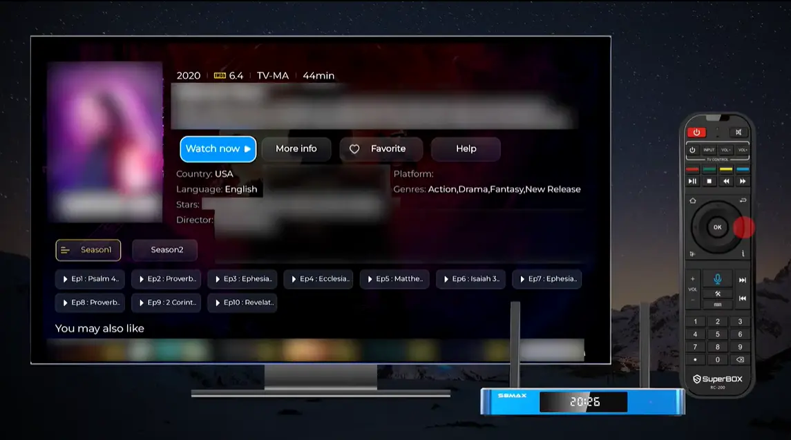Play episode Ep5 : Matthe

(x=394, y=279)
